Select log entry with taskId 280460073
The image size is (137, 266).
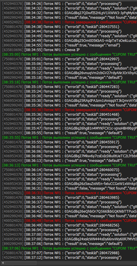coord(69,170)
